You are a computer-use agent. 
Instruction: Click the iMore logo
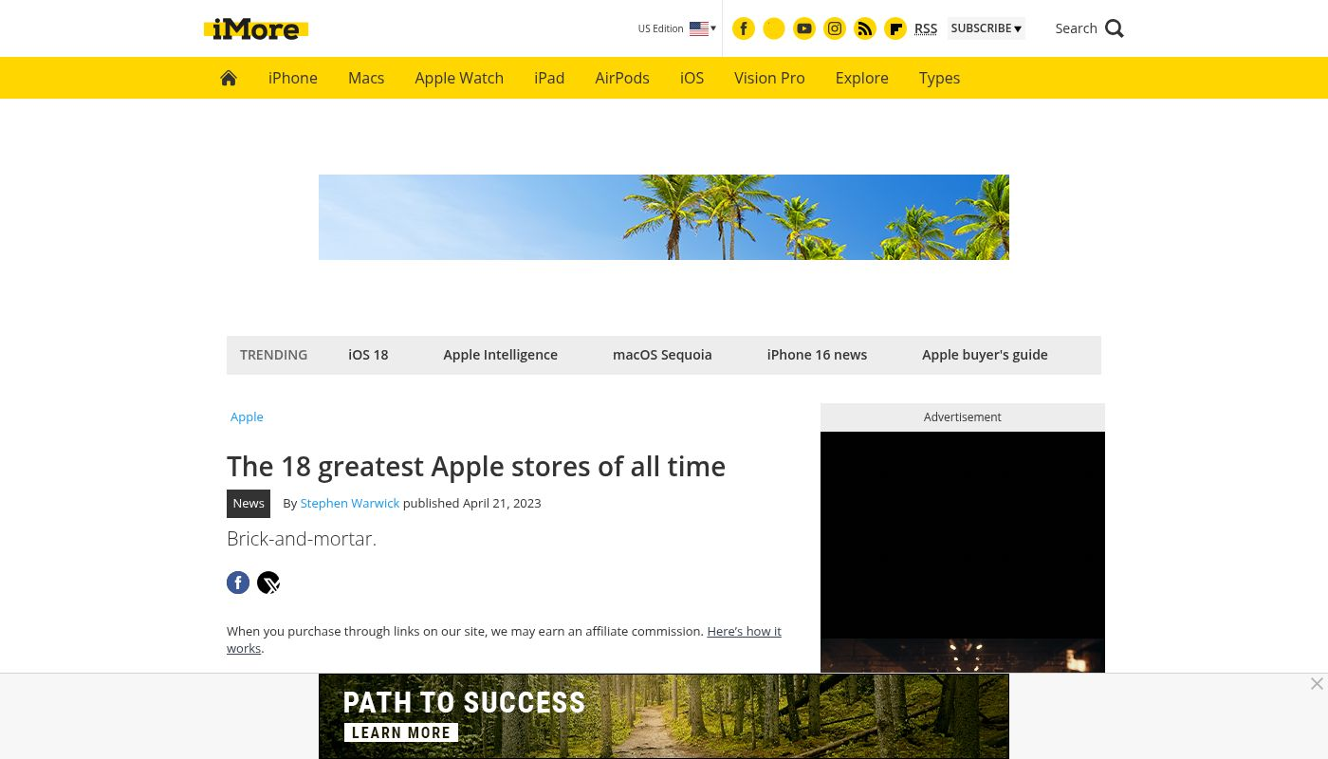click(x=256, y=29)
